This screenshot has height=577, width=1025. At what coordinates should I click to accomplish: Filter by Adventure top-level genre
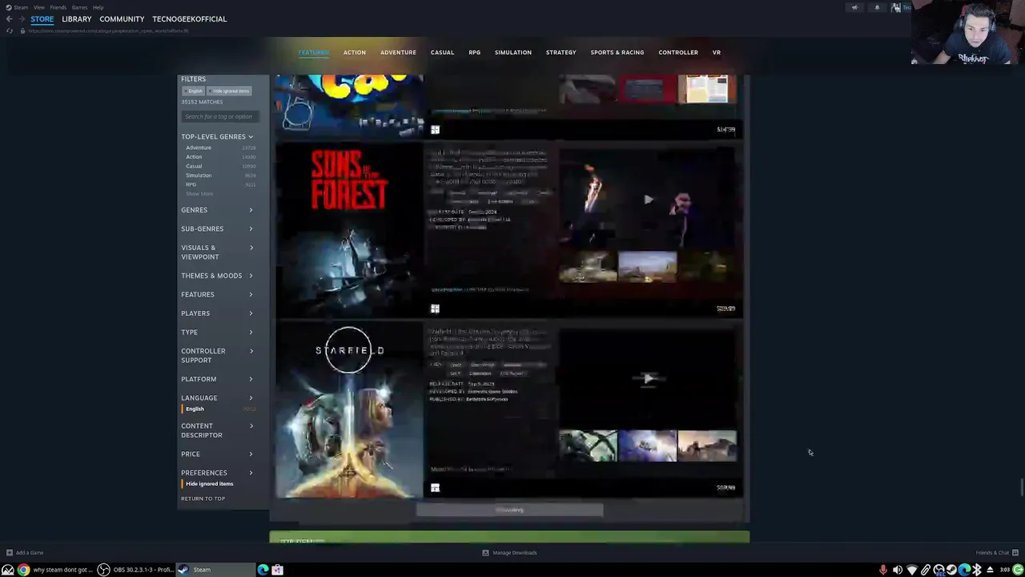199,147
